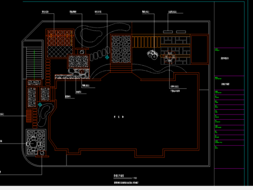Click the cyan diamond marker near the stepping stones
Viewport: 253px width, 190px height.
coord(107,58)
